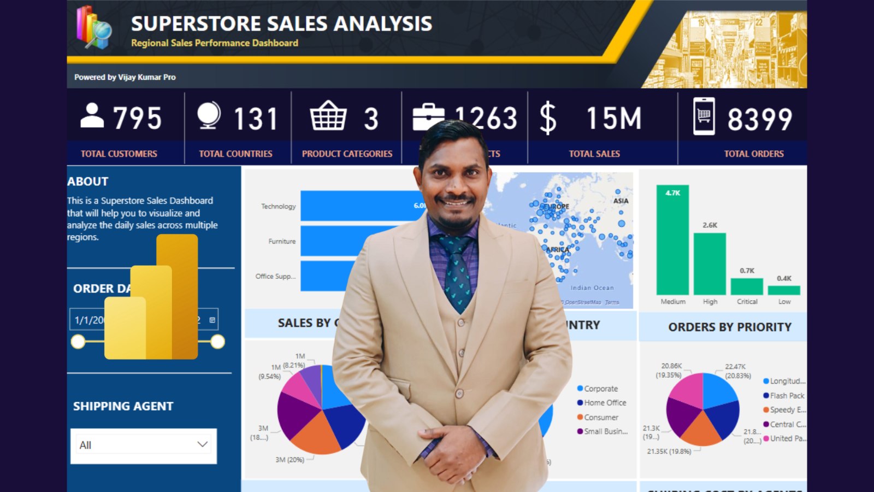This screenshot has width=874, height=492.
Task: Click the Critical axis label
Action: coord(747,302)
